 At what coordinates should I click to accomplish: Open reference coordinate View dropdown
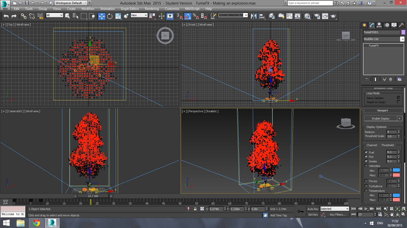139,15
